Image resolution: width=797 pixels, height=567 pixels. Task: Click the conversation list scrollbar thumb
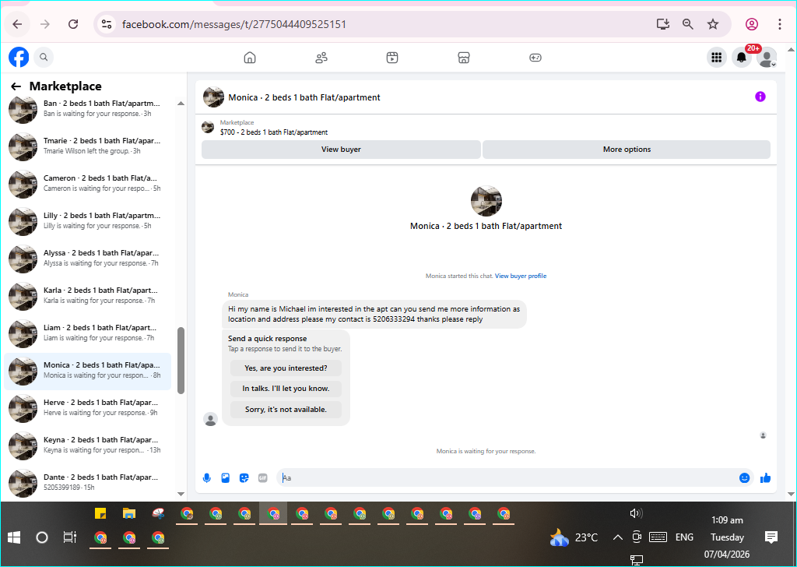[x=181, y=361]
